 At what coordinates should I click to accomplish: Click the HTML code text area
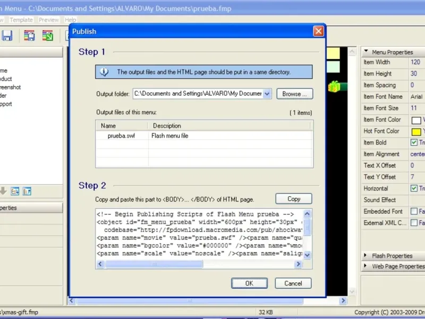199,234
